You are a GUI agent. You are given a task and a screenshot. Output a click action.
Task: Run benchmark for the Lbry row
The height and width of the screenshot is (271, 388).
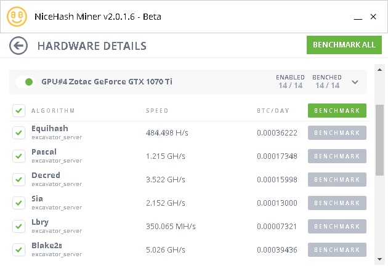337,226
